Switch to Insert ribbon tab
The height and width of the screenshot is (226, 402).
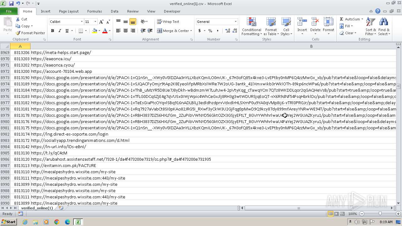pyautogui.click(x=46, y=11)
